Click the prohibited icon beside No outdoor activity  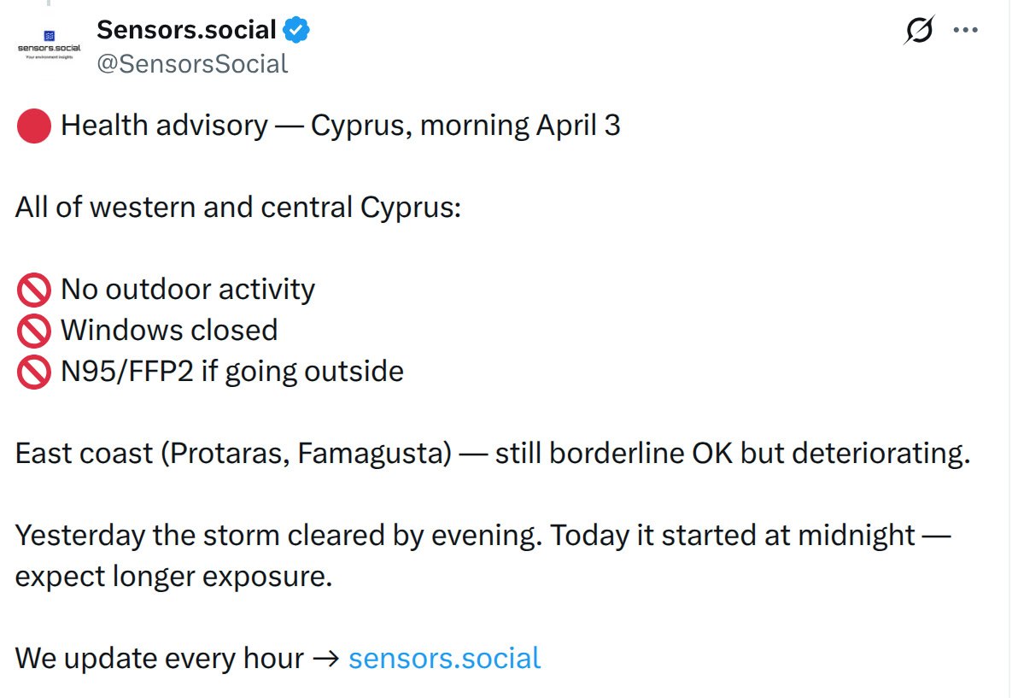point(34,290)
